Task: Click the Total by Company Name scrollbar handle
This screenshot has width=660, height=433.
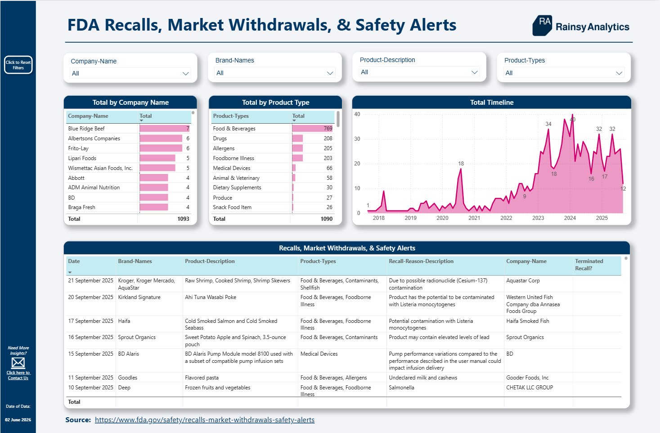Action: tap(193, 112)
